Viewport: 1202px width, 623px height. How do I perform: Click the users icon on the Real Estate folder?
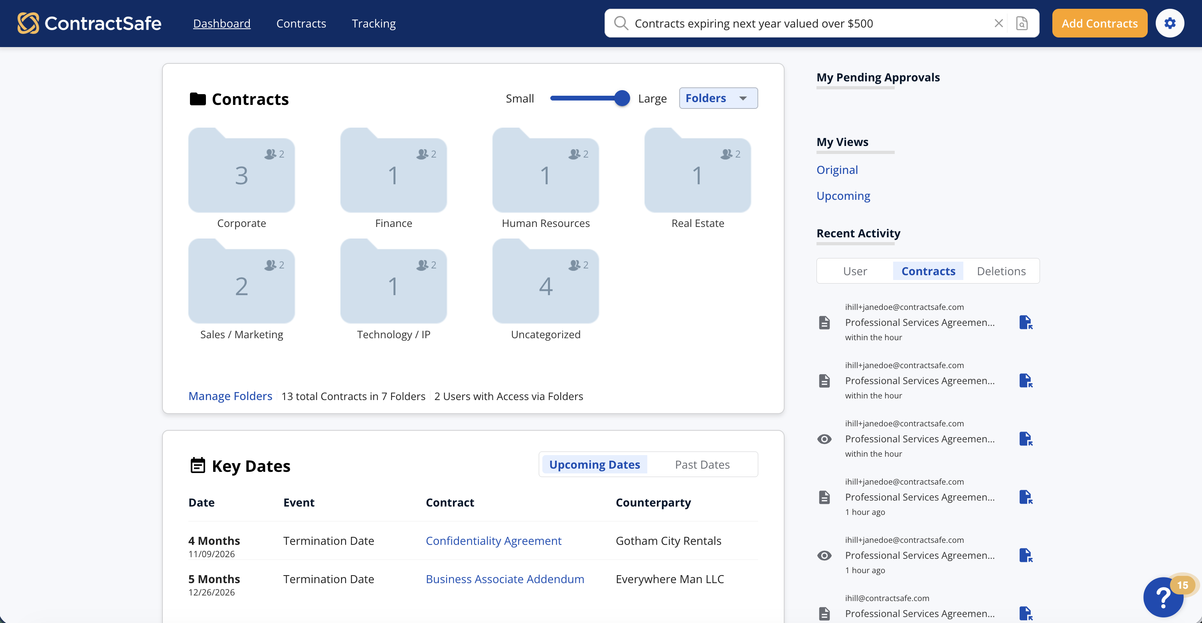(x=727, y=154)
